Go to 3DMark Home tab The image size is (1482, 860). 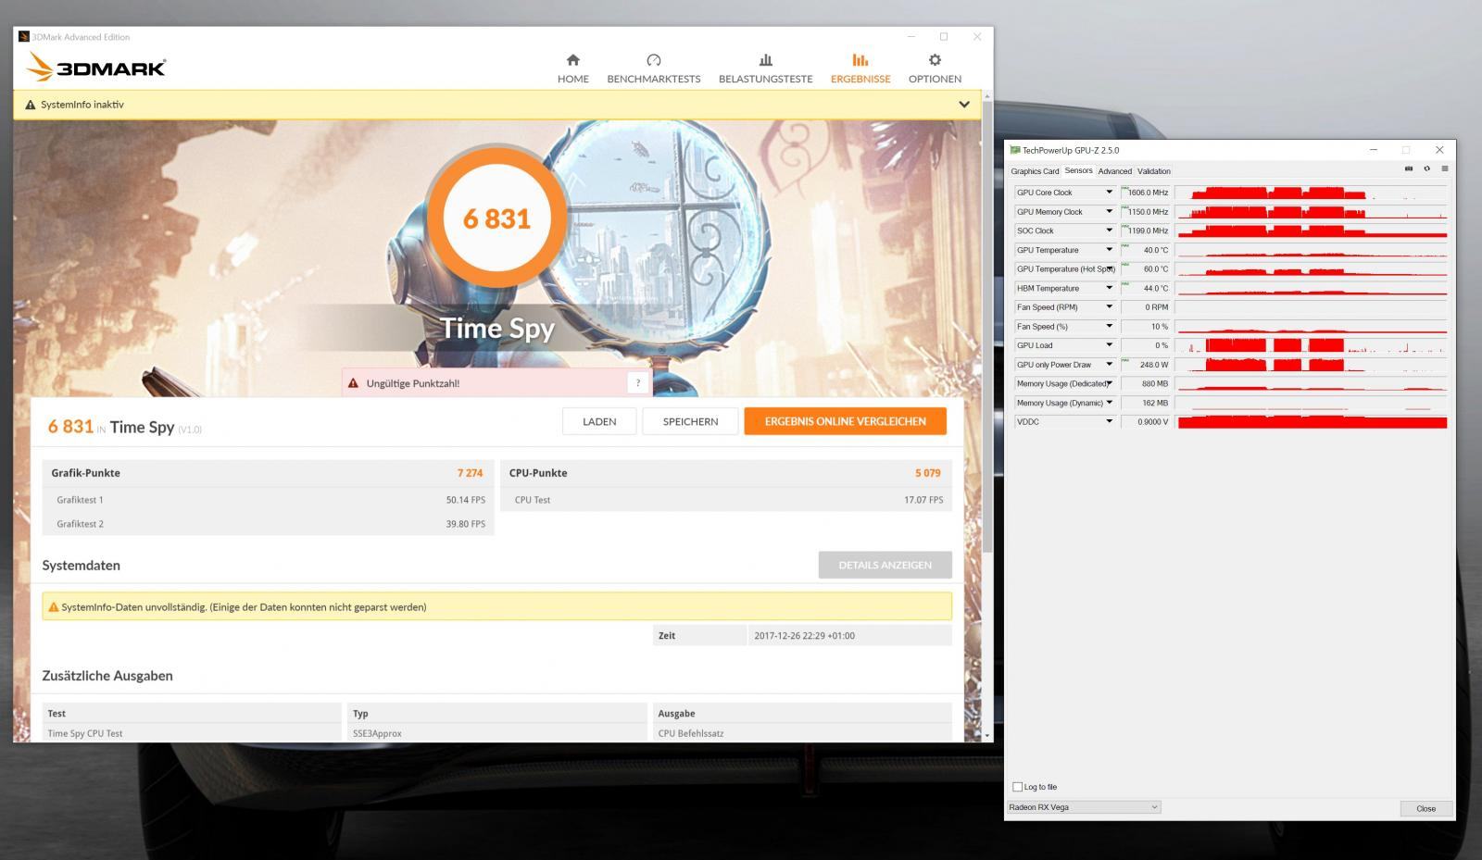pos(572,69)
